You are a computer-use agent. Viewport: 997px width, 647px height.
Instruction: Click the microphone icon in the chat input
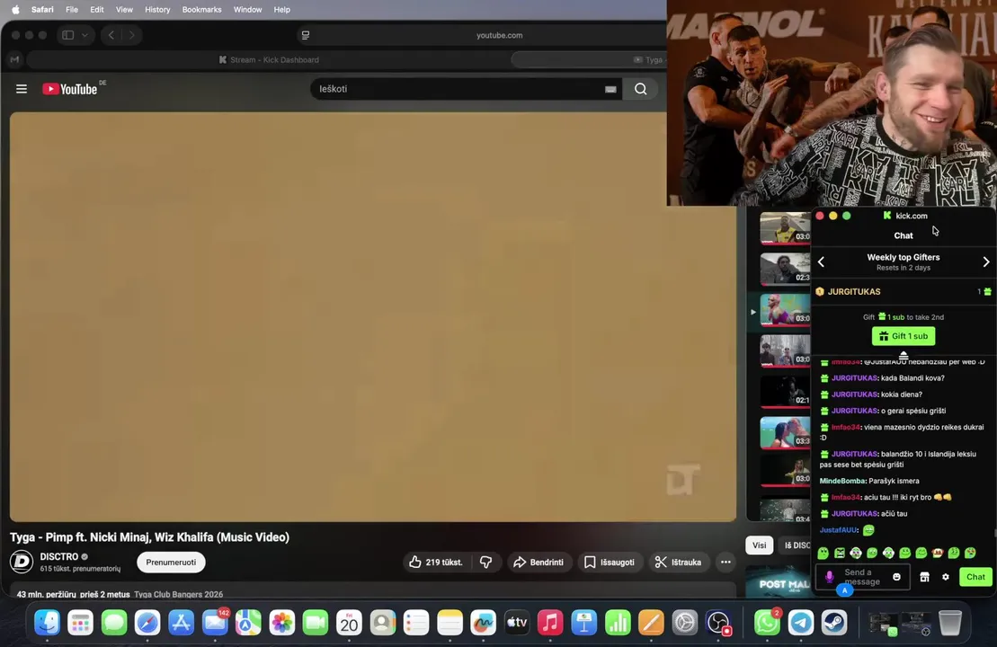pos(829,577)
